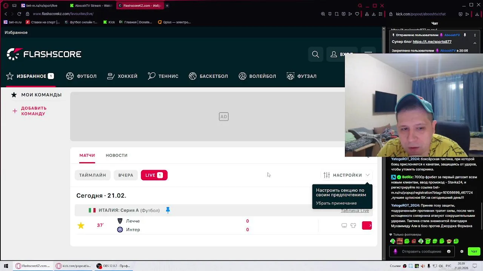Open Qplus bookmark

coord(174,22)
